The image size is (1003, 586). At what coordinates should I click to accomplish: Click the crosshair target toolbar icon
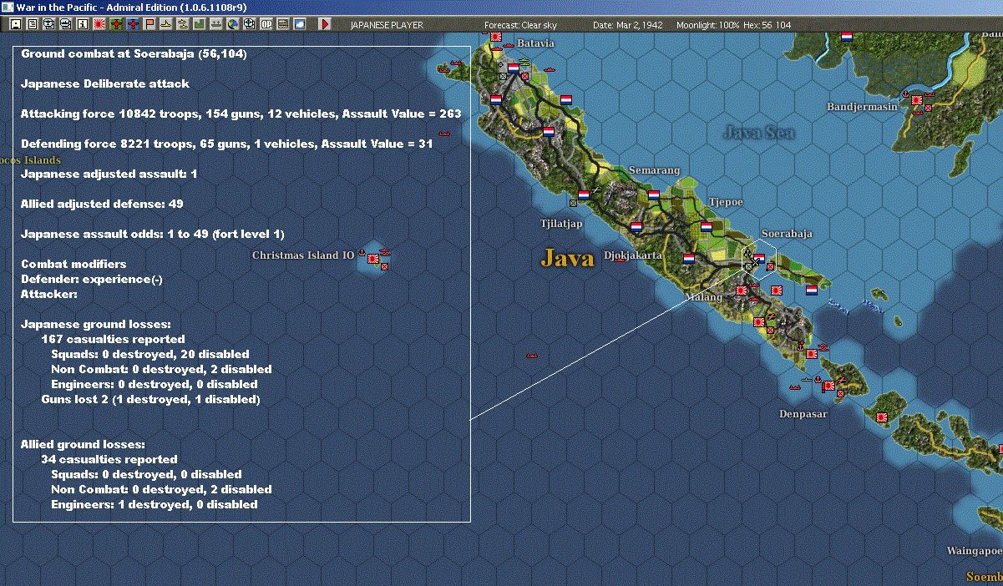249,24
